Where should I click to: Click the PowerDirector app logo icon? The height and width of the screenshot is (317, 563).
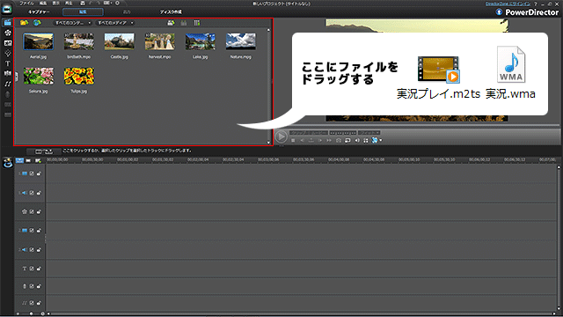tap(7, 9)
